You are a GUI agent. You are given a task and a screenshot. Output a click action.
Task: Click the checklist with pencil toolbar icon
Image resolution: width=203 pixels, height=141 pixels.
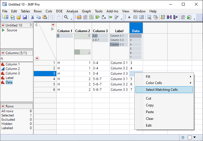pyautogui.click(x=116, y=17)
